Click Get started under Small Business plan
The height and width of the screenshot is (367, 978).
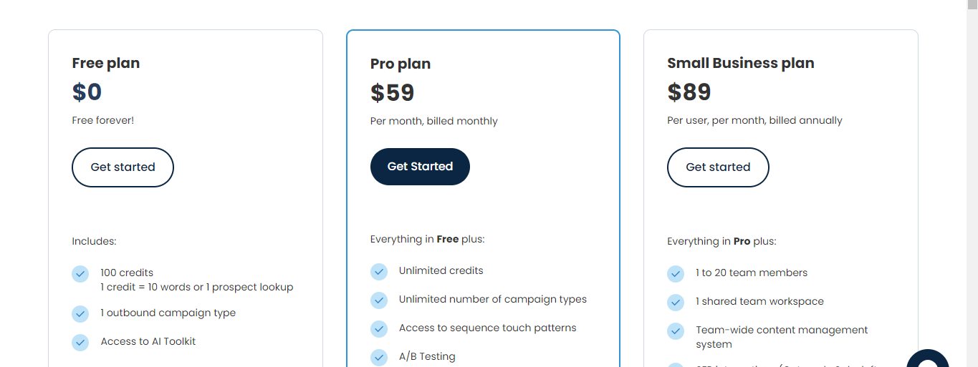point(718,167)
